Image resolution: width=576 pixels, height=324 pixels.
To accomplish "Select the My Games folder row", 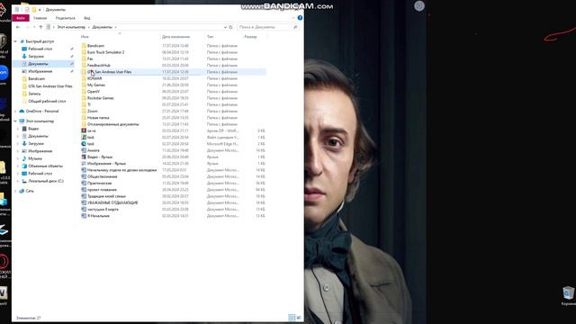I will point(173,85).
